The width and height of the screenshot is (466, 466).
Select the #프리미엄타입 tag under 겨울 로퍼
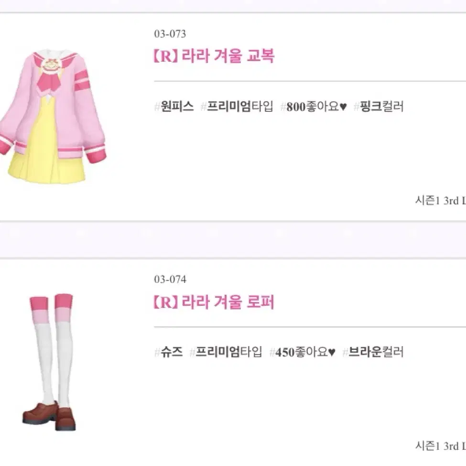(226, 352)
